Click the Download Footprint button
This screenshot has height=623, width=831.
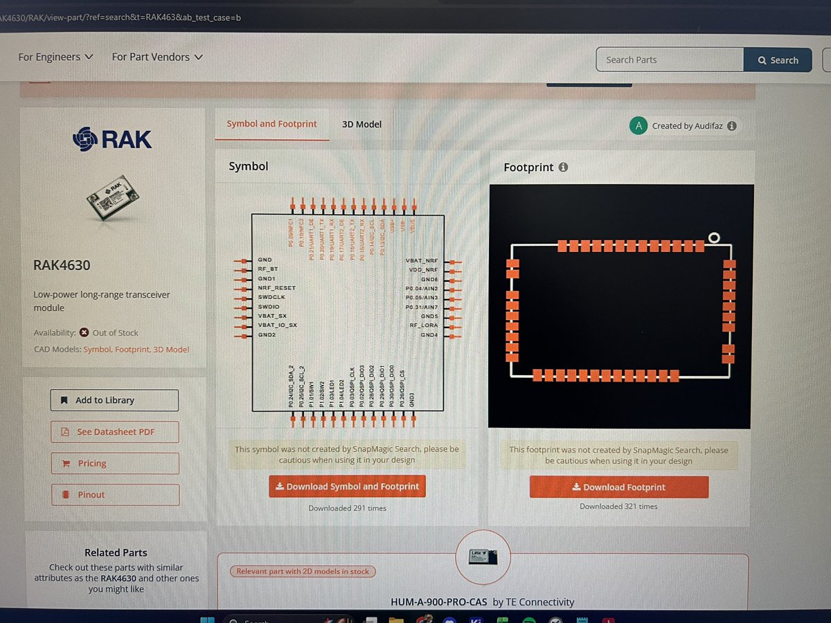pos(619,487)
